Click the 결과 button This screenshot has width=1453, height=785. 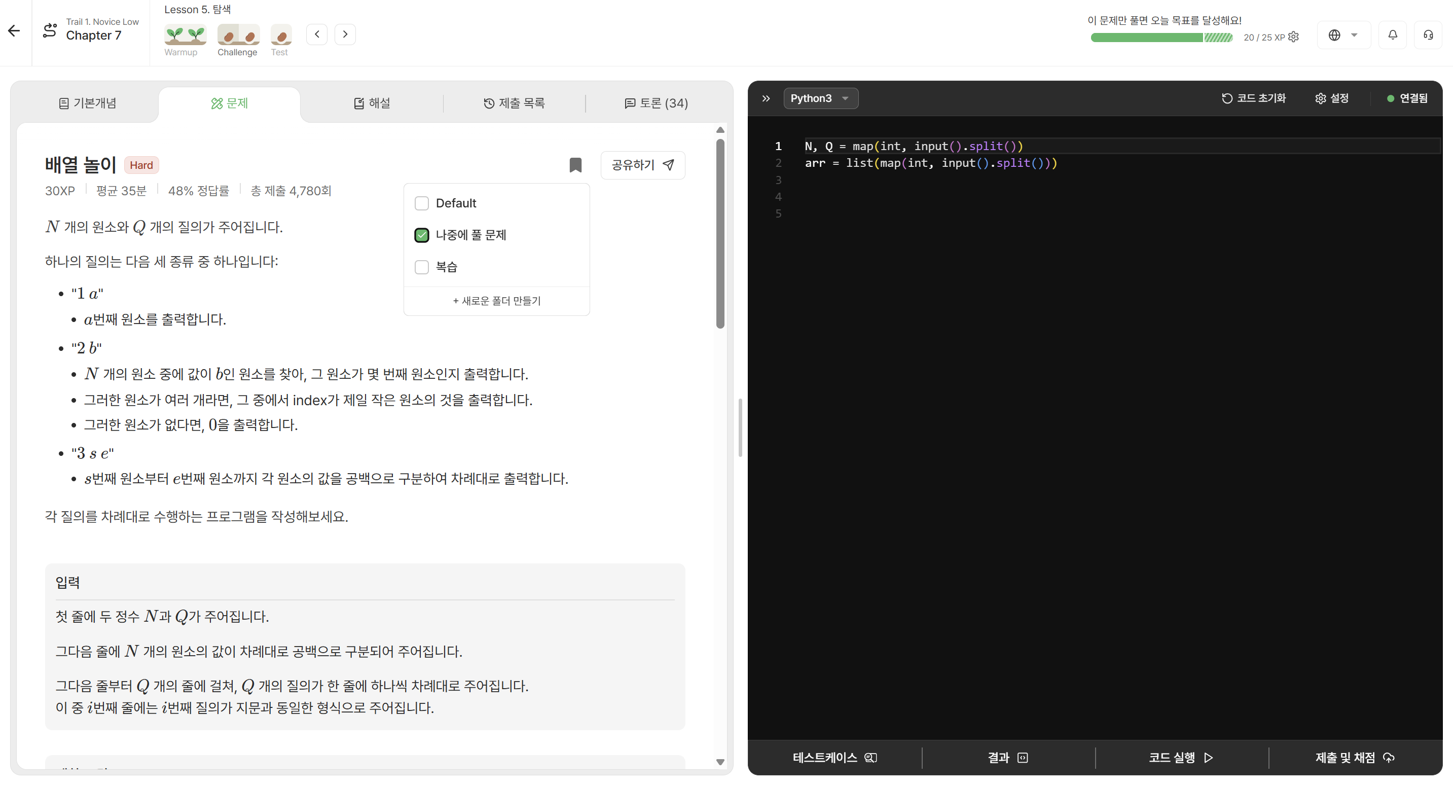coord(1008,757)
